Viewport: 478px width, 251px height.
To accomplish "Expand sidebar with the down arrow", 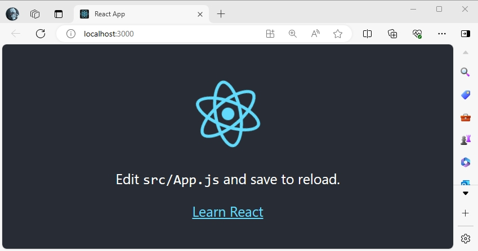I will tap(466, 193).
